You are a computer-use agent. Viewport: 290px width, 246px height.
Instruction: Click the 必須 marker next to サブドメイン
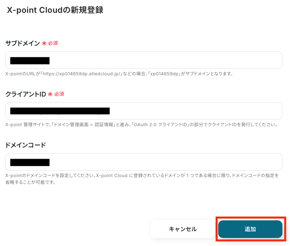point(53,43)
